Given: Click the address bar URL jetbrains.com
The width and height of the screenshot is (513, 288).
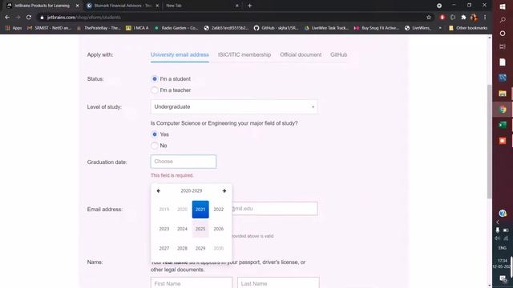Looking at the screenshot, I should coord(83,18).
